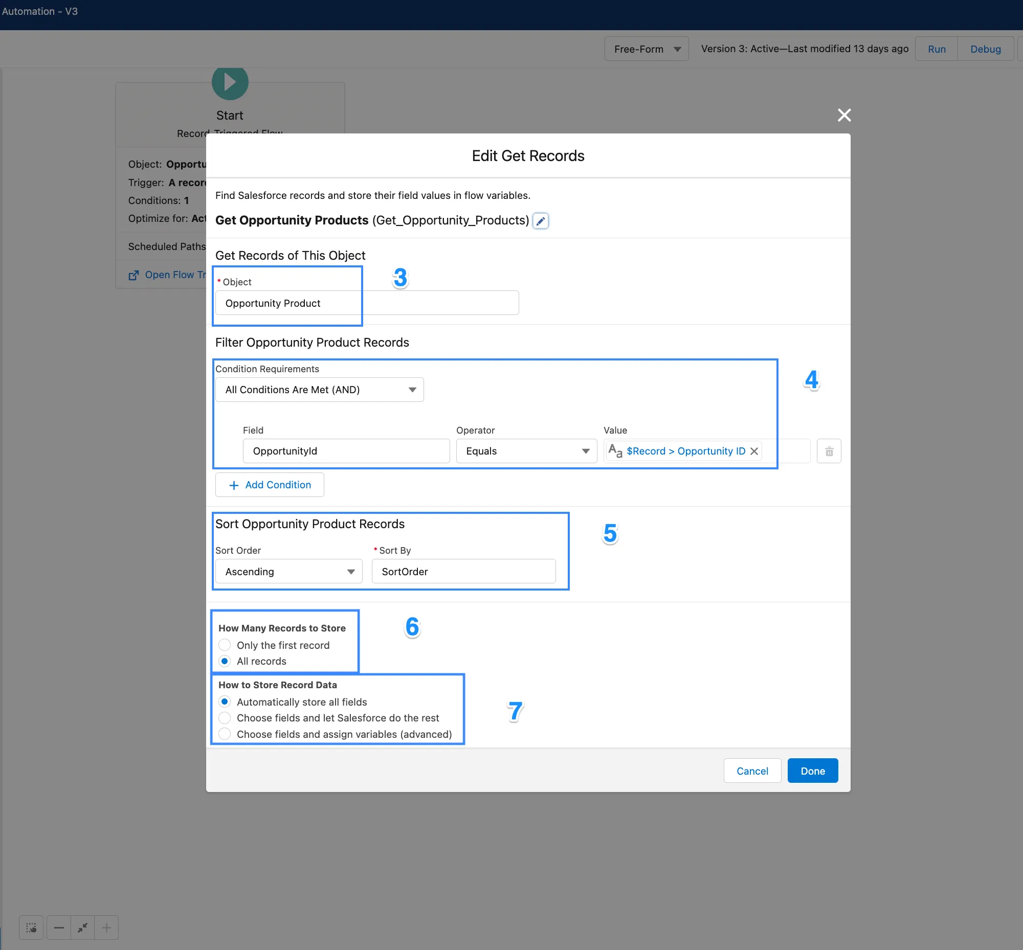Screen dimensions: 1023x950
Task: Close the Edit Get Records dialog with X
Action: (x=844, y=115)
